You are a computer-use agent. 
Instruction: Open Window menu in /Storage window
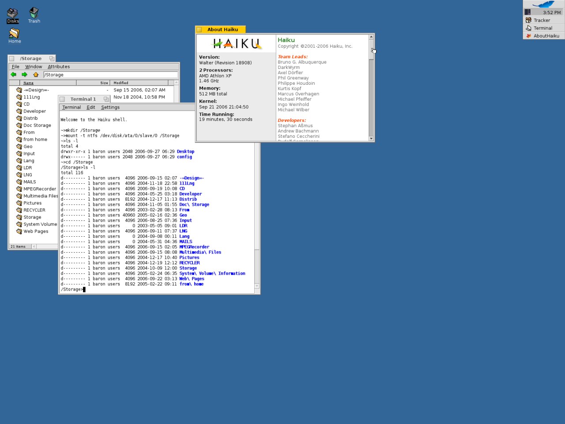coord(34,67)
